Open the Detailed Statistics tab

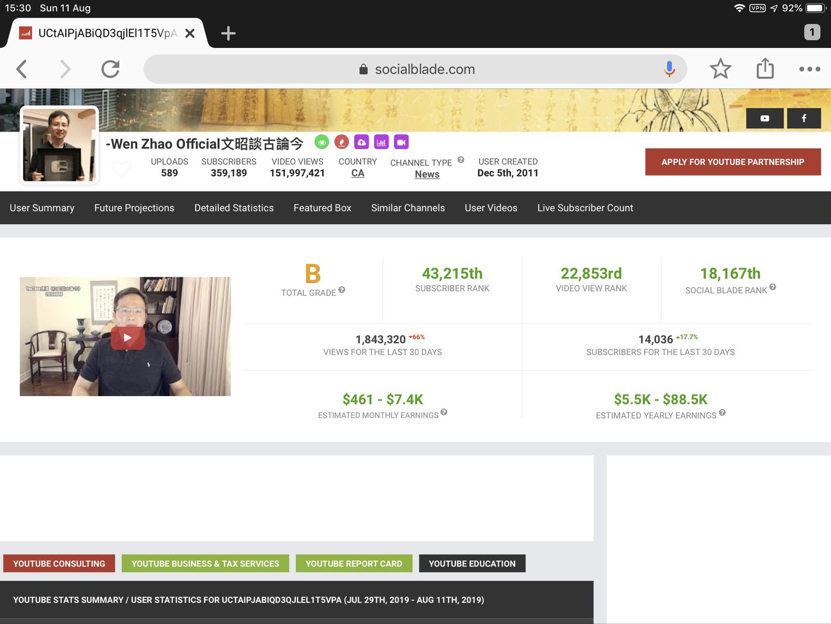point(234,208)
